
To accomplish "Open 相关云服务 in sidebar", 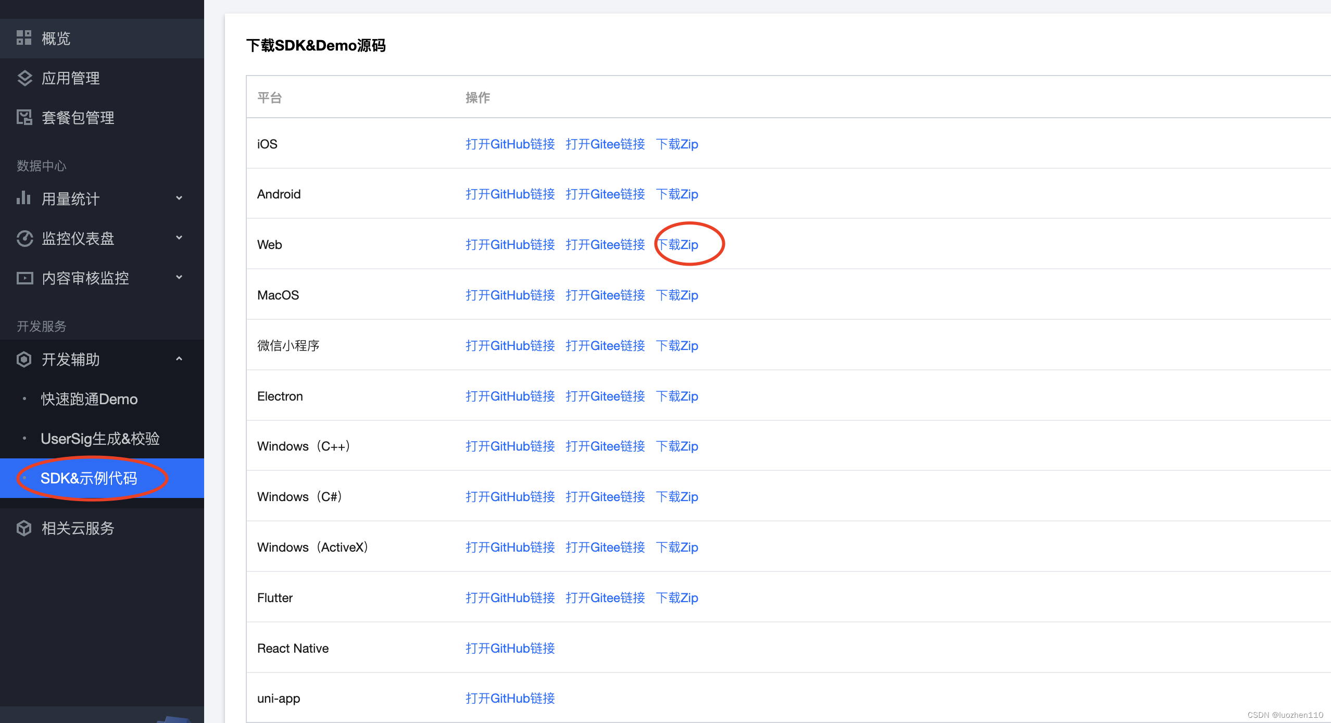I will 102,528.
